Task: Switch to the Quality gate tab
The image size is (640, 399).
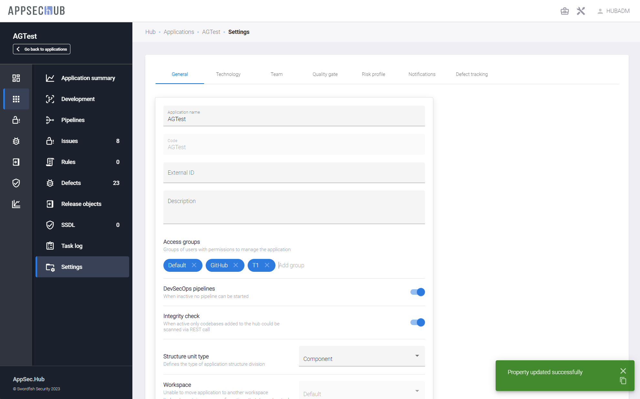Action: click(x=325, y=74)
